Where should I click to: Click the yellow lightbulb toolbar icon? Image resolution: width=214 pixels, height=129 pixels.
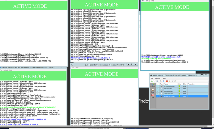point(169,81)
